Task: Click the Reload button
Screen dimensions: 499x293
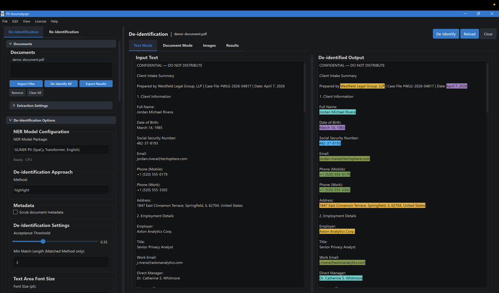Action: pyautogui.click(x=470, y=34)
